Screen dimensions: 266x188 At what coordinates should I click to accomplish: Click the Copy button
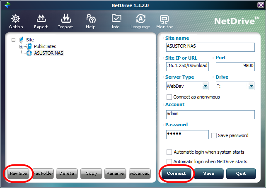coord(91,174)
